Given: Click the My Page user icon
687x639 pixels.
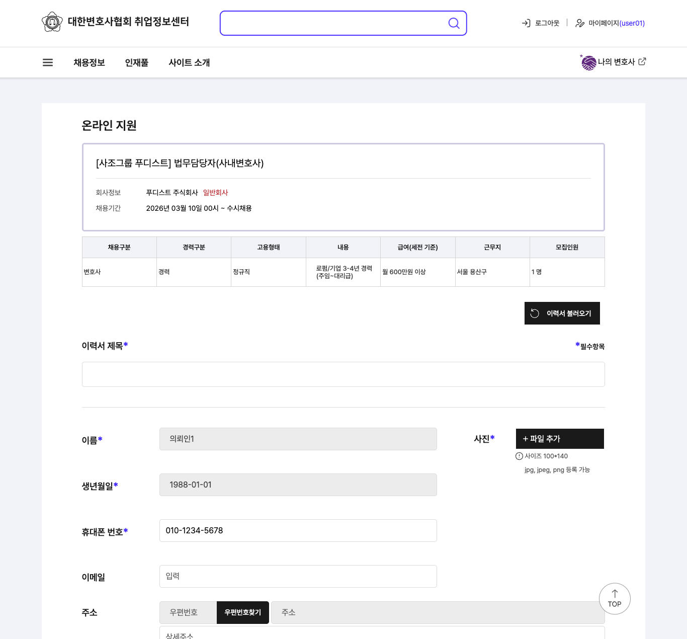Looking at the screenshot, I should 580,23.
